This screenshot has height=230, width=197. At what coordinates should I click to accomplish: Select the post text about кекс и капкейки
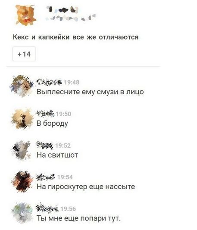[x=75, y=37]
